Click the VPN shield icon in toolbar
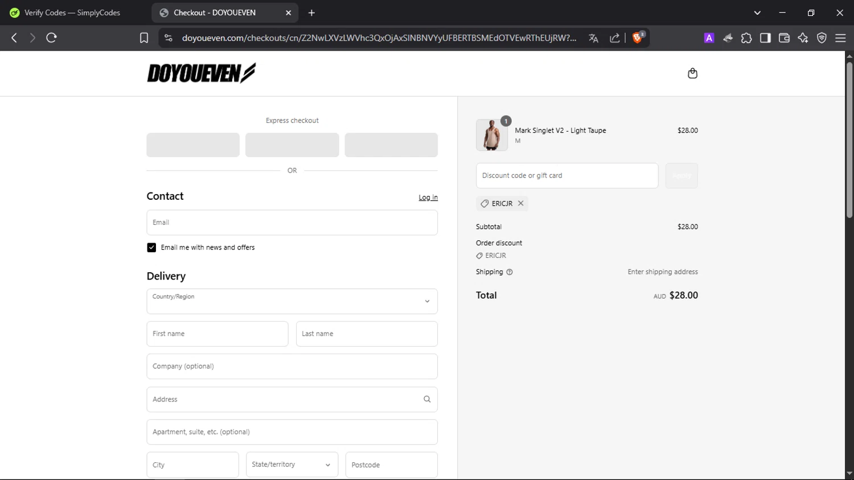 coord(822,38)
